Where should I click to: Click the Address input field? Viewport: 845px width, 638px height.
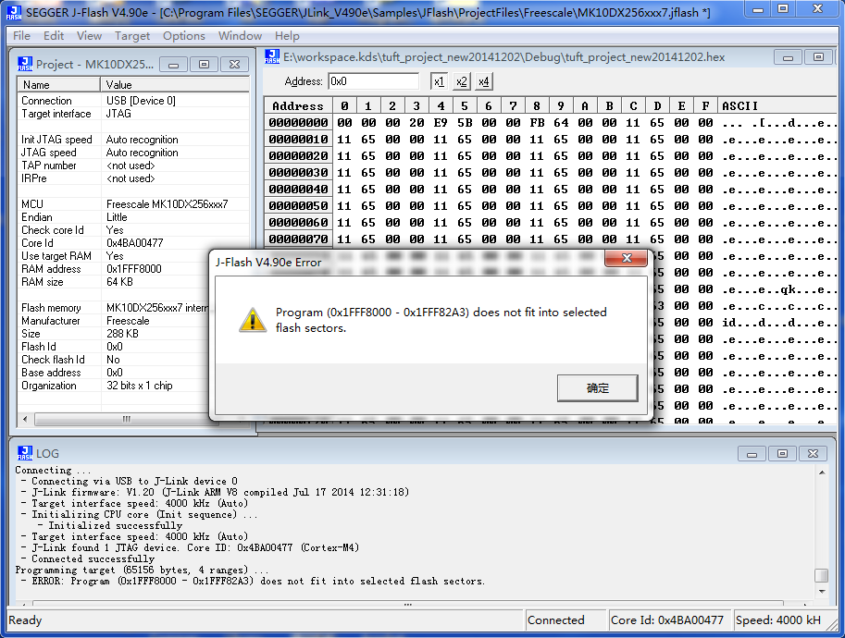coord(373,81)
